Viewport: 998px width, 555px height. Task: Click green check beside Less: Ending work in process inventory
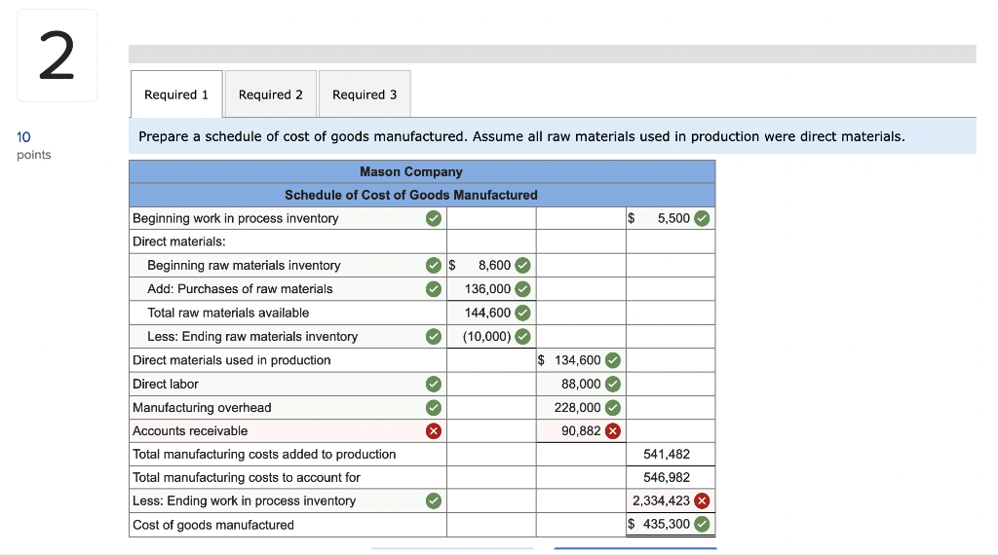[x=434, y=501]
